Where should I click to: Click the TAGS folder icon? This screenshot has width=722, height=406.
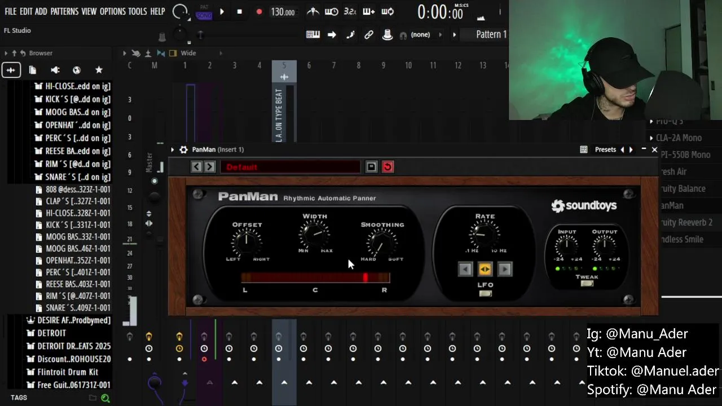click(x=93, y=398)
